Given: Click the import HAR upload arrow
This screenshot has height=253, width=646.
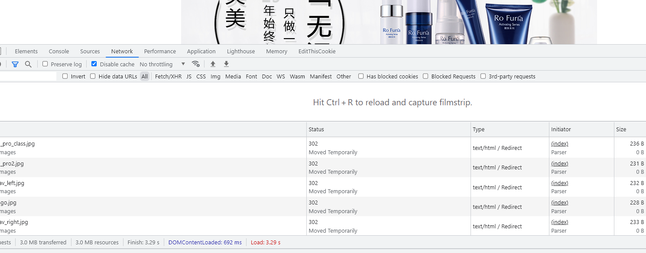Looking at the screenshot, I should pyautogui.click(x=213, y=64).
